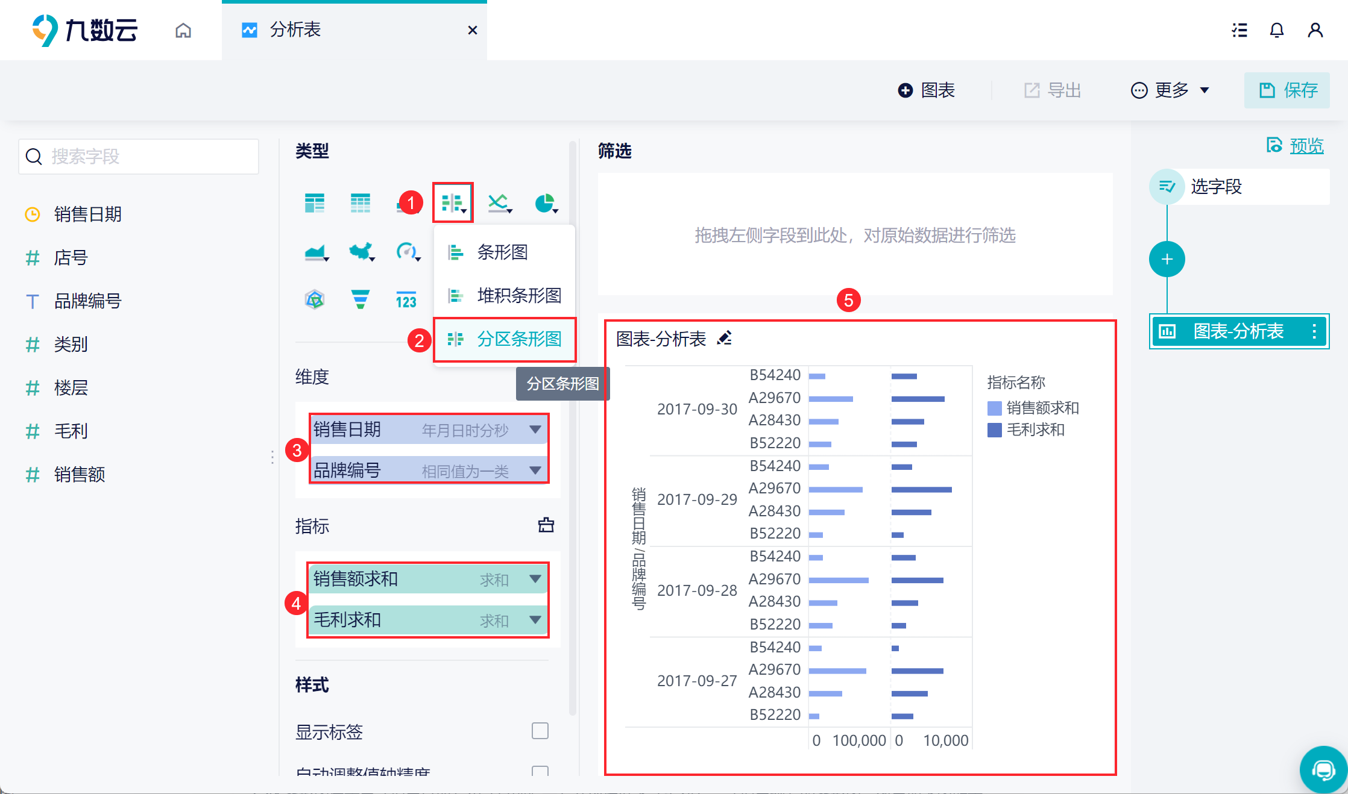Select the pie chart type icon
This screenshot has height=794, width=1348.
(x=545, y=203)
